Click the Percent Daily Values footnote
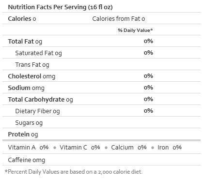Image resolution: width=204 pixels, height=179 pixels. 74,172
